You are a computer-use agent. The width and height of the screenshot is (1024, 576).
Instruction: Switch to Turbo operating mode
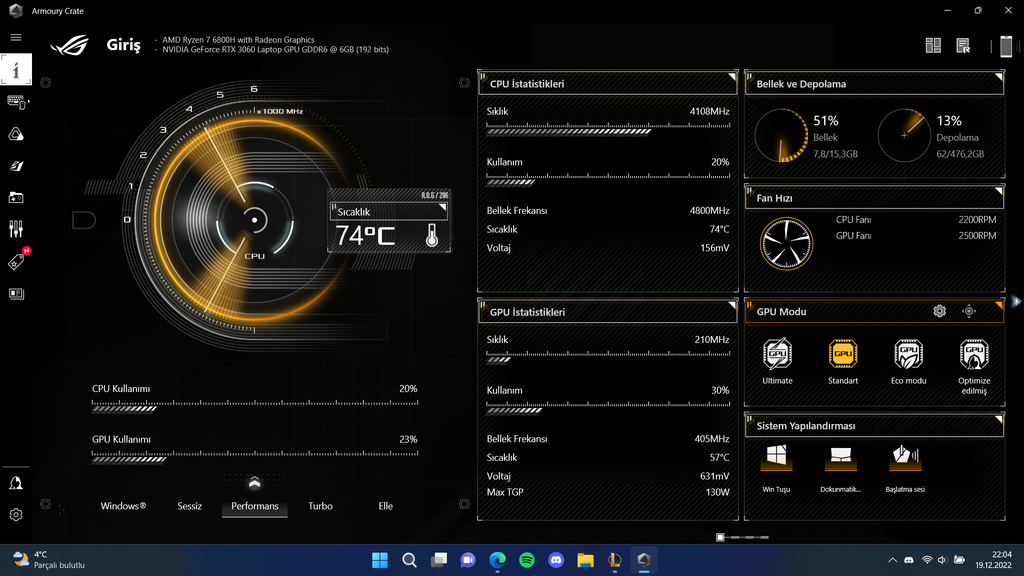click(320, 506)
